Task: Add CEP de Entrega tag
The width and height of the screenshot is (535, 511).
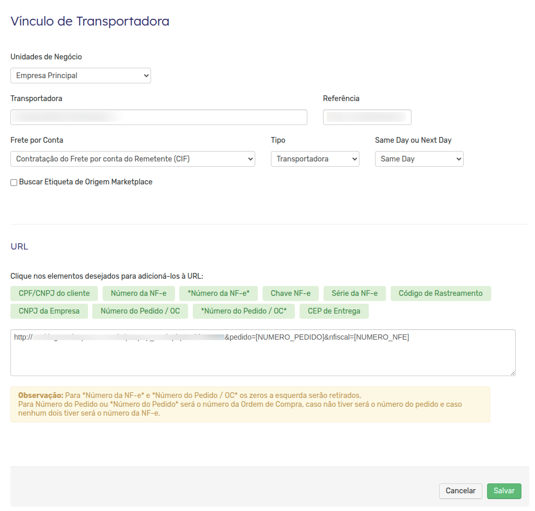Action: (x=334, y=311)
